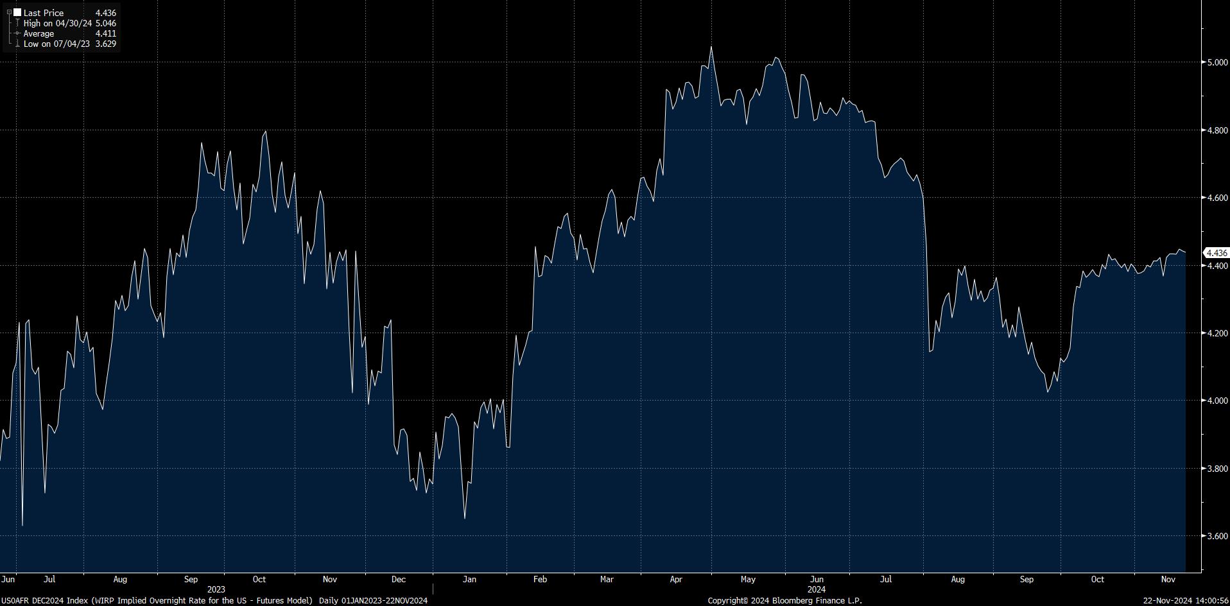The height and width of the screenshot is (606, 1230).
Task: Click the 'Mar' month label on x-axis
Action: [x=607, y=579]
